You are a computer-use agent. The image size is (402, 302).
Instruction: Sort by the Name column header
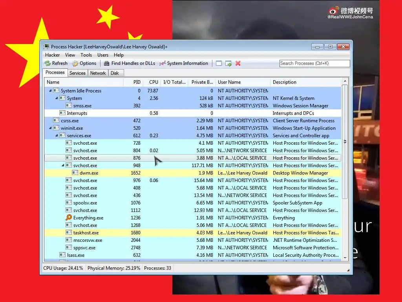84,82
